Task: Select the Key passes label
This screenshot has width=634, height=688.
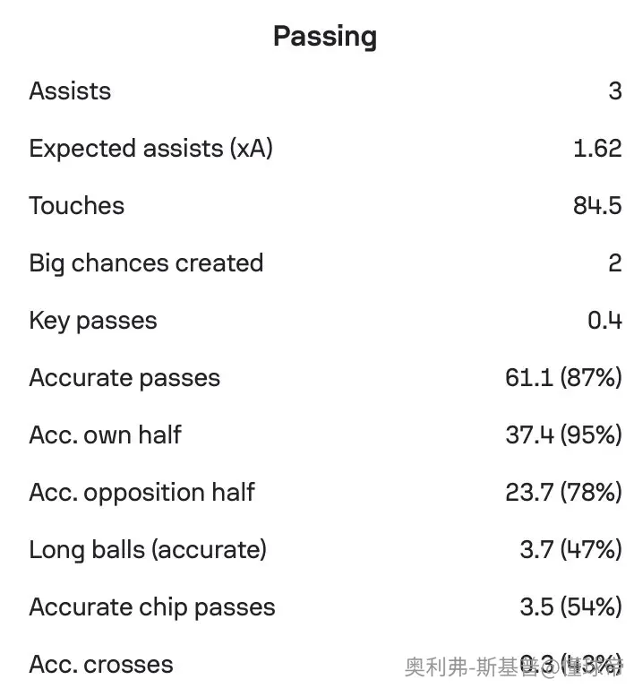Action: pyautogui.click(x=93, y=321)
